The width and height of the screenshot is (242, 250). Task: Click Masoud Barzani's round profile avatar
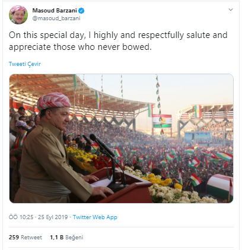coord(18,15)
